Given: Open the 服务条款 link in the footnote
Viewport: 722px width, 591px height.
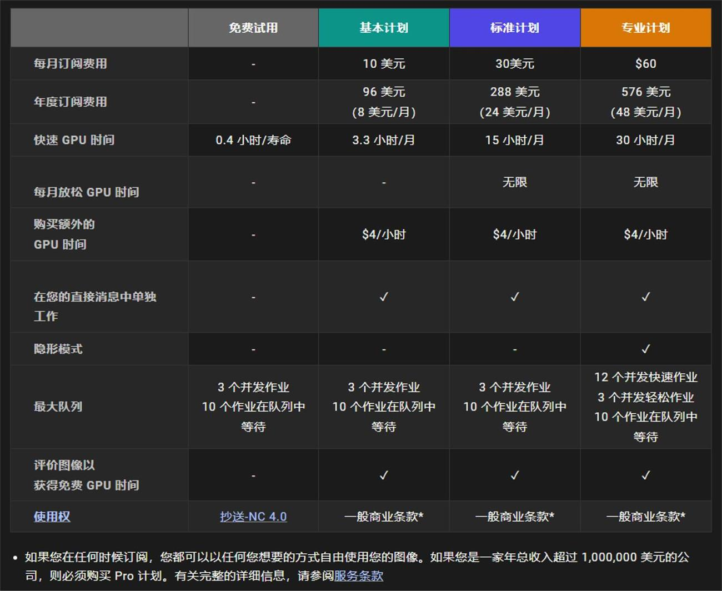Looking at the screenshot, I should [358, 576].
